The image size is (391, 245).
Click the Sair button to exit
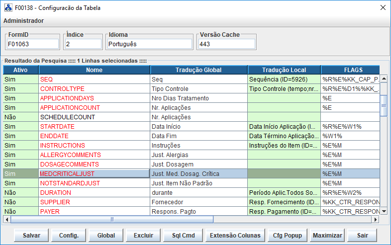(362, 235)
